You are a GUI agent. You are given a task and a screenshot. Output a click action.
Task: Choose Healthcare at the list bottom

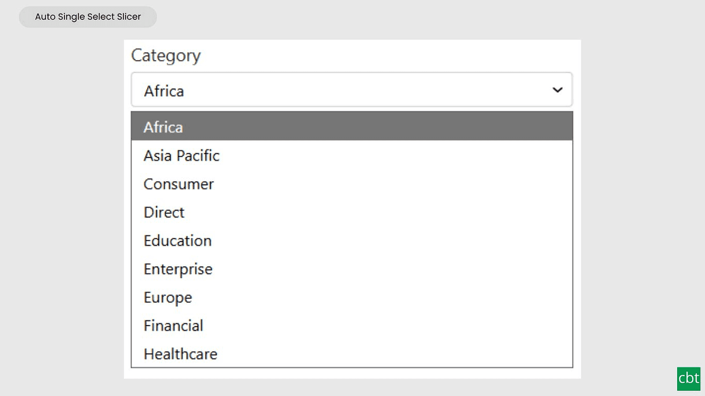pyautogui.click(x=181, y=354)
